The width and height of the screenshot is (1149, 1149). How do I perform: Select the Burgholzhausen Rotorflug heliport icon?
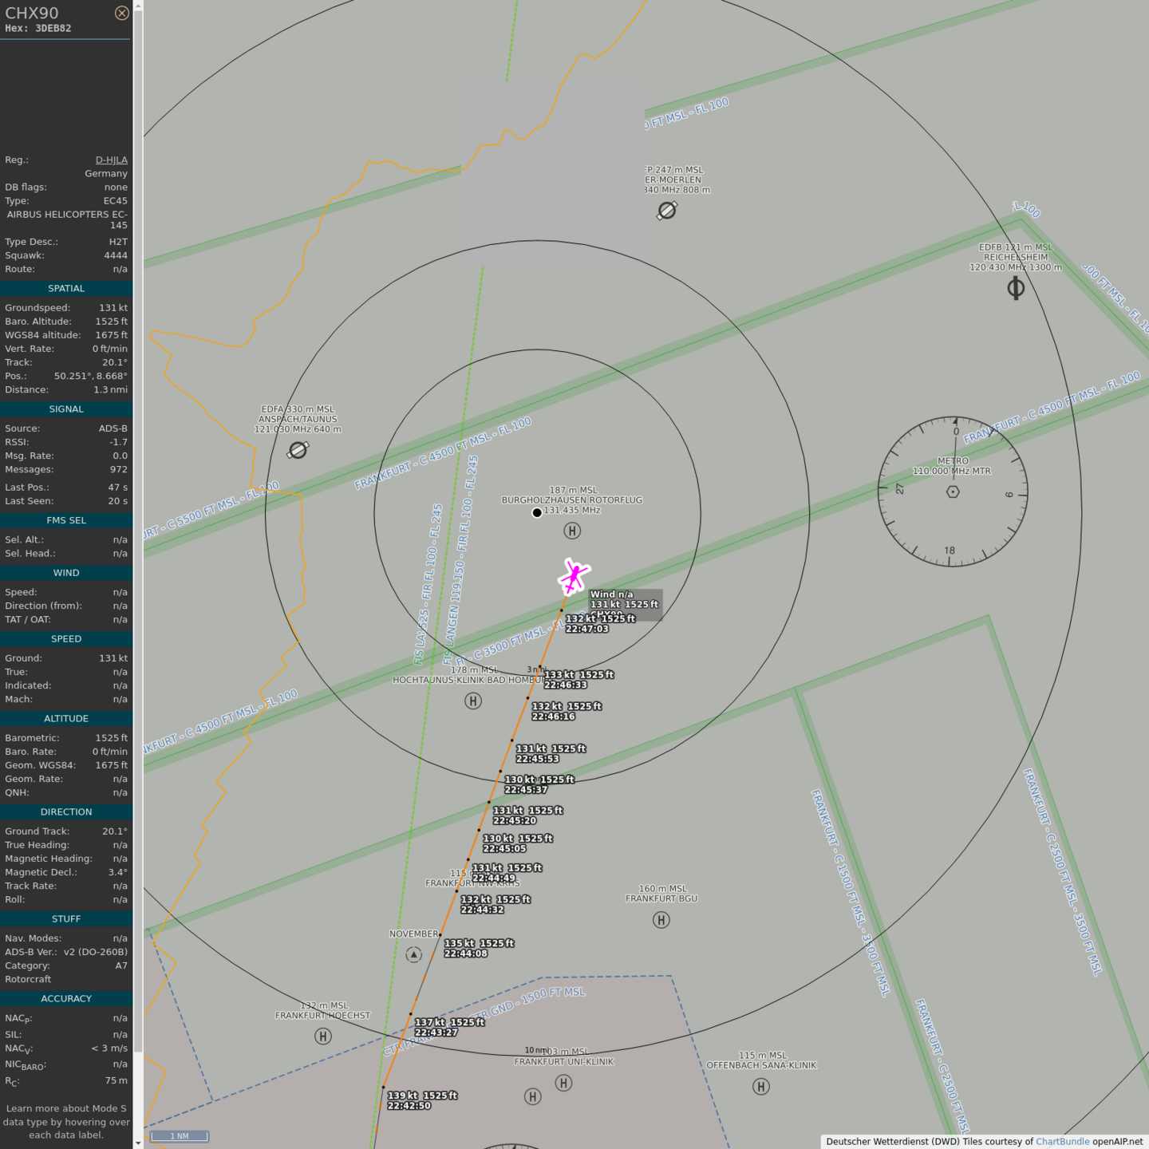pos(572,531)
